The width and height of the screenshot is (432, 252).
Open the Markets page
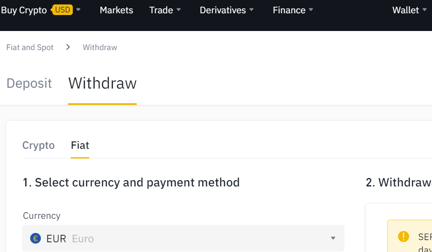[116, 10]
